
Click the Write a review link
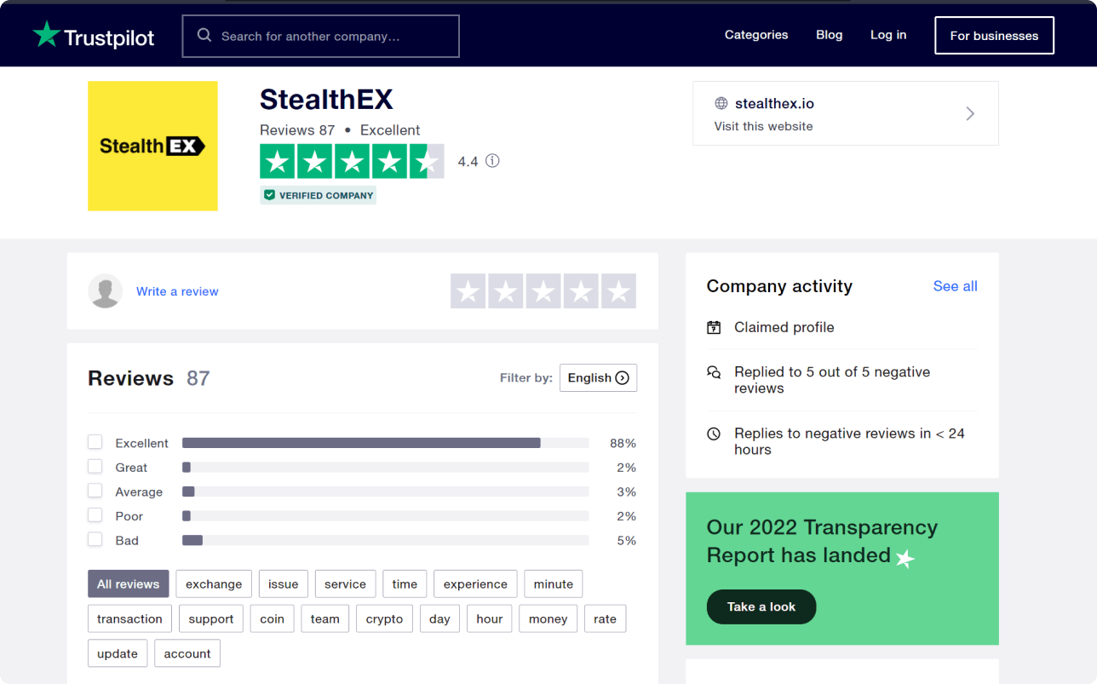(177, 291)
